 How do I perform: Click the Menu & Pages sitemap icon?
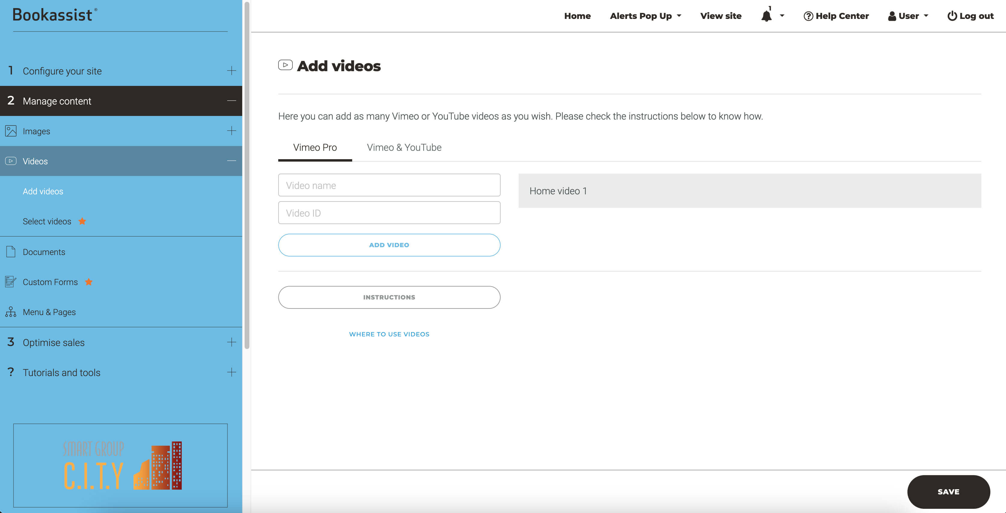pos(11,311)
